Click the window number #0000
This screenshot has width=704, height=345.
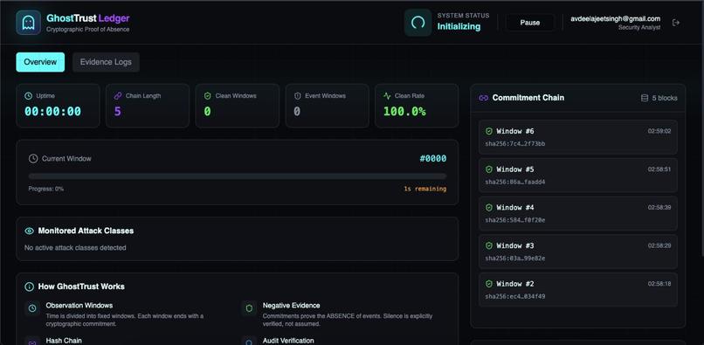[433, 159]
